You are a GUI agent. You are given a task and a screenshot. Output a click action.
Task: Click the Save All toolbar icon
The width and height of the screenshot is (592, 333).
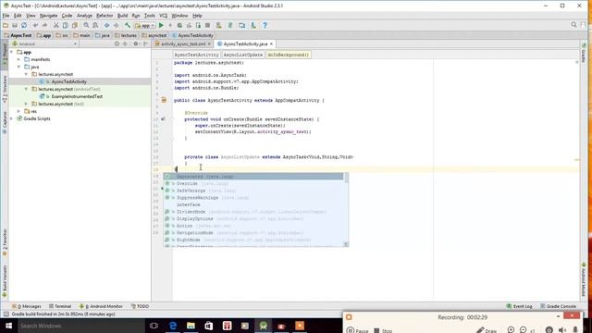tap(15, 25)
